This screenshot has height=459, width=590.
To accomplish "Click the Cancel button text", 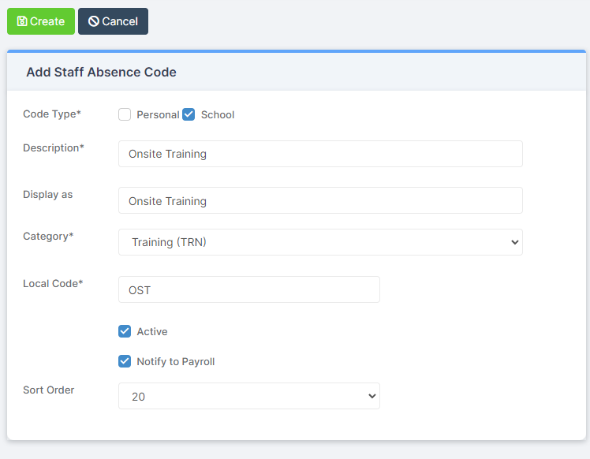I will 120,21.
